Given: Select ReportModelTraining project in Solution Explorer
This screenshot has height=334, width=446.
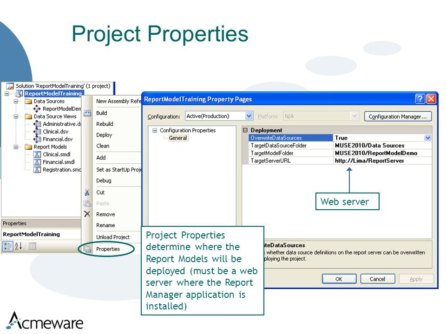Looking at the screenshot, I should tap(53, 93).
